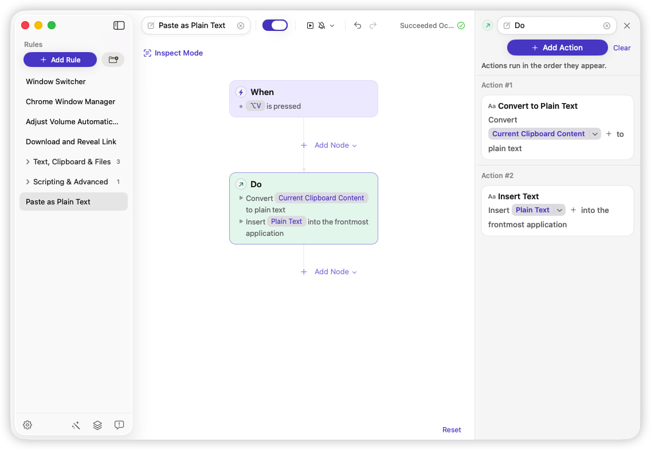Expand the Convert action triangle in Do node
The image size is (651, 450).
241,198
